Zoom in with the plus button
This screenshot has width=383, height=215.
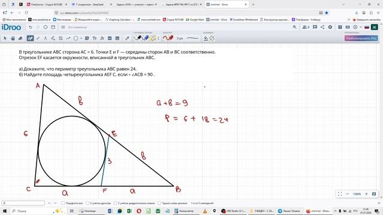pos(366,193)
